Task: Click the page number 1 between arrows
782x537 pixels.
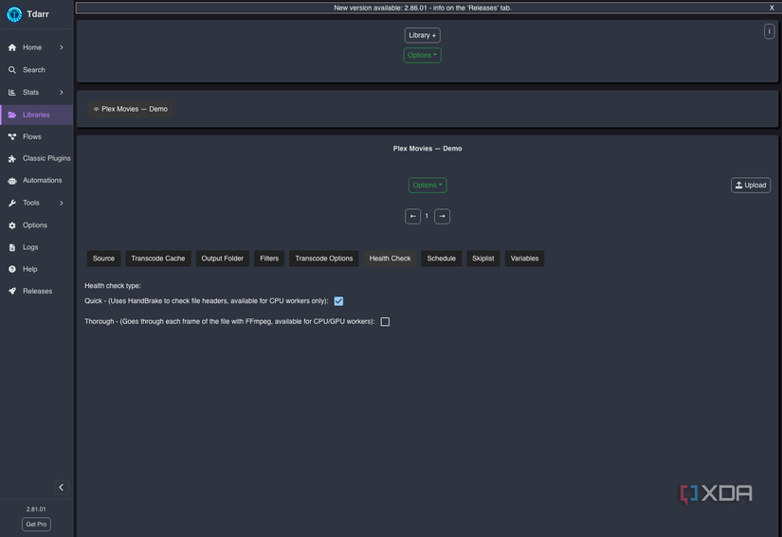Action: click(427, 216)
